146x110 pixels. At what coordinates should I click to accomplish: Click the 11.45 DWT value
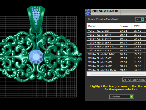tap(137, 31)
